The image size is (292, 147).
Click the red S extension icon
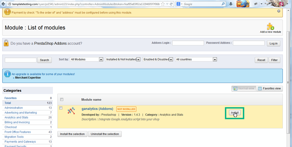pos(281,4)
